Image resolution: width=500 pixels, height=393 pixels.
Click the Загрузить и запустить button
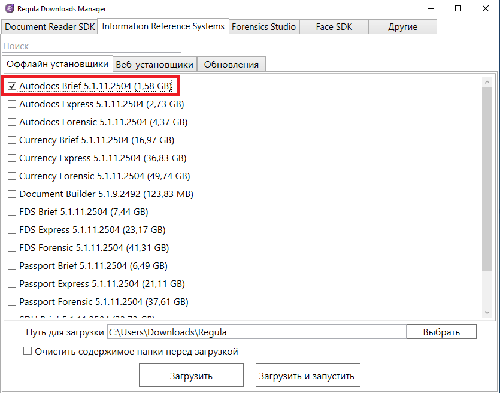pos(308,375)
